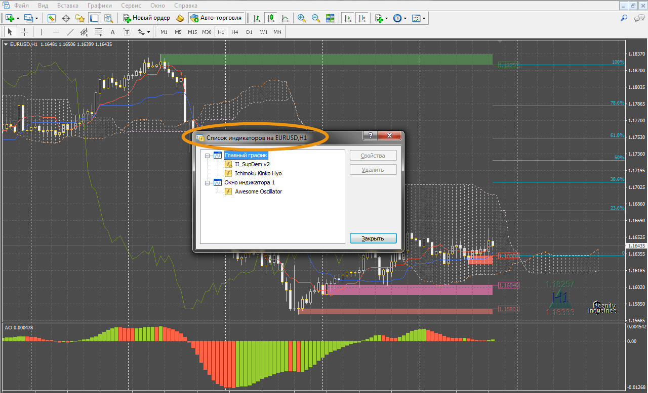This screenshot has height=393, width=648.
Task: Collapse the Главный график tree node
Action: [x=207, y=156]
